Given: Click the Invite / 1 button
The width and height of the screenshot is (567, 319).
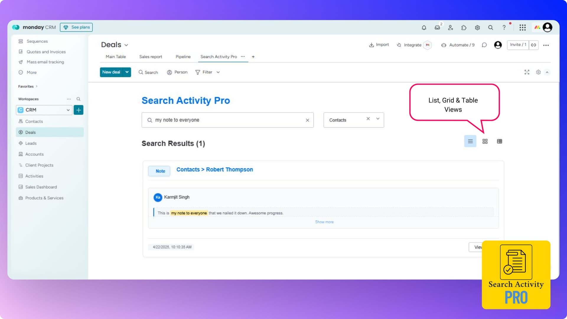Looking at the screenshot, I should click(518, 45).
